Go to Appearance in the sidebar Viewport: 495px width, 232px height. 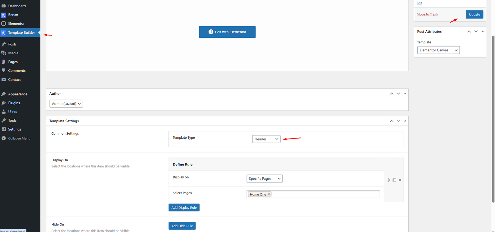coord(18,94)
